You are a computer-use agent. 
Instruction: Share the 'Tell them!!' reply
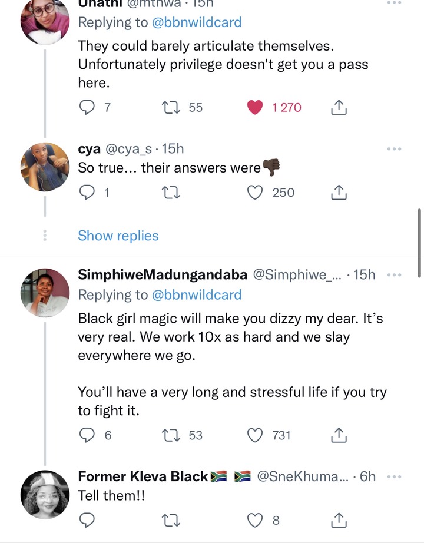[x=339, y=520]
